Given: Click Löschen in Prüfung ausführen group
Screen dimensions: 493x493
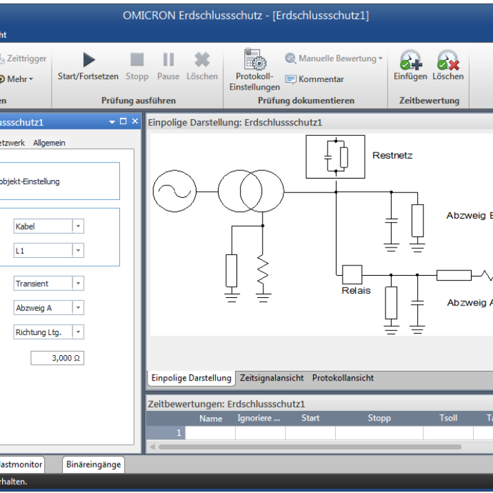Looking at the screenshot, I should tap(202, 66).
